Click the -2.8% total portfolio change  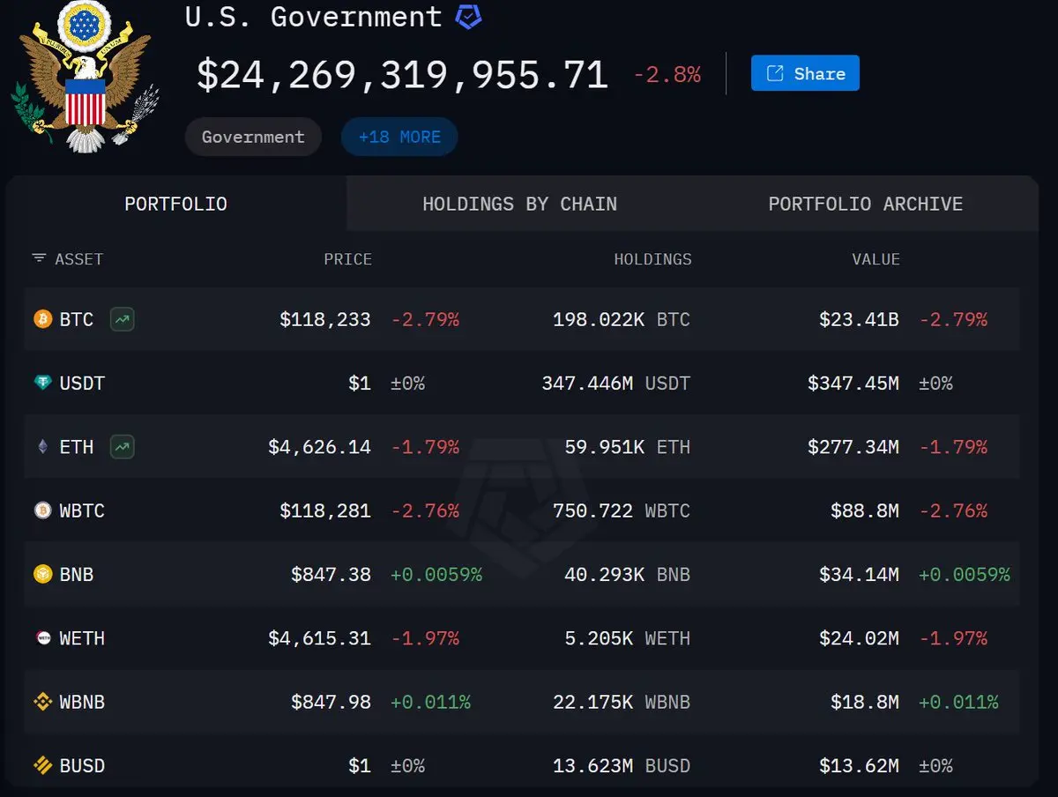pyautogui.click(x=667, y=75)
